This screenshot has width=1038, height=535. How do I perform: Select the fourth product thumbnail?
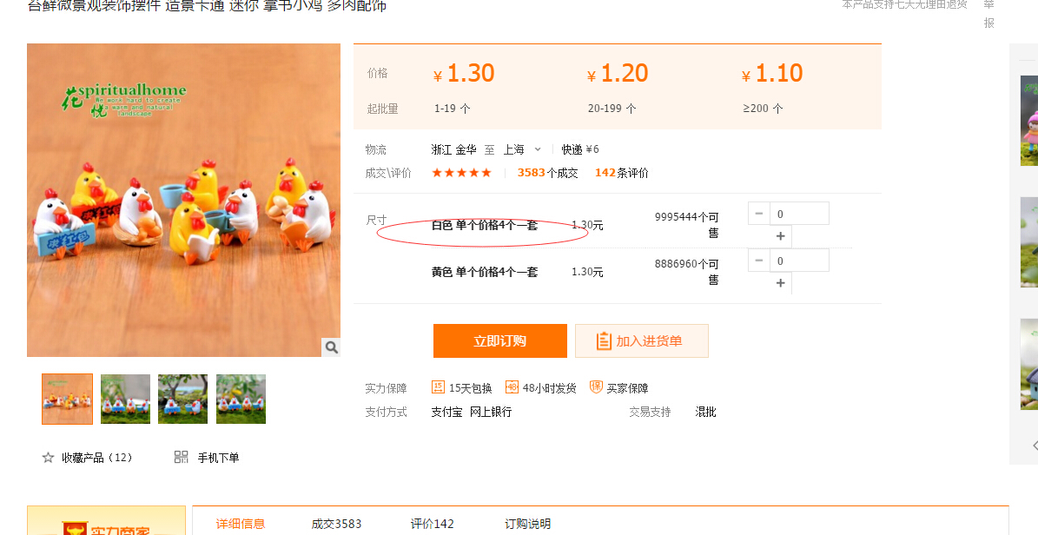(241, 400)
